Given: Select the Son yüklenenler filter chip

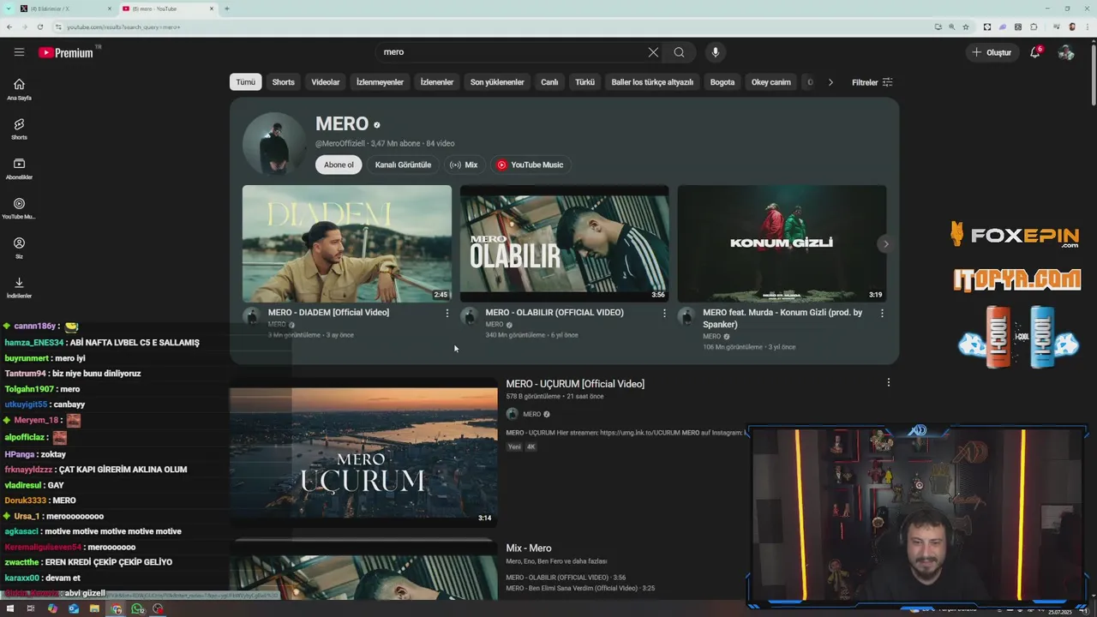Looking at the screenshot, I should [497, 82].
